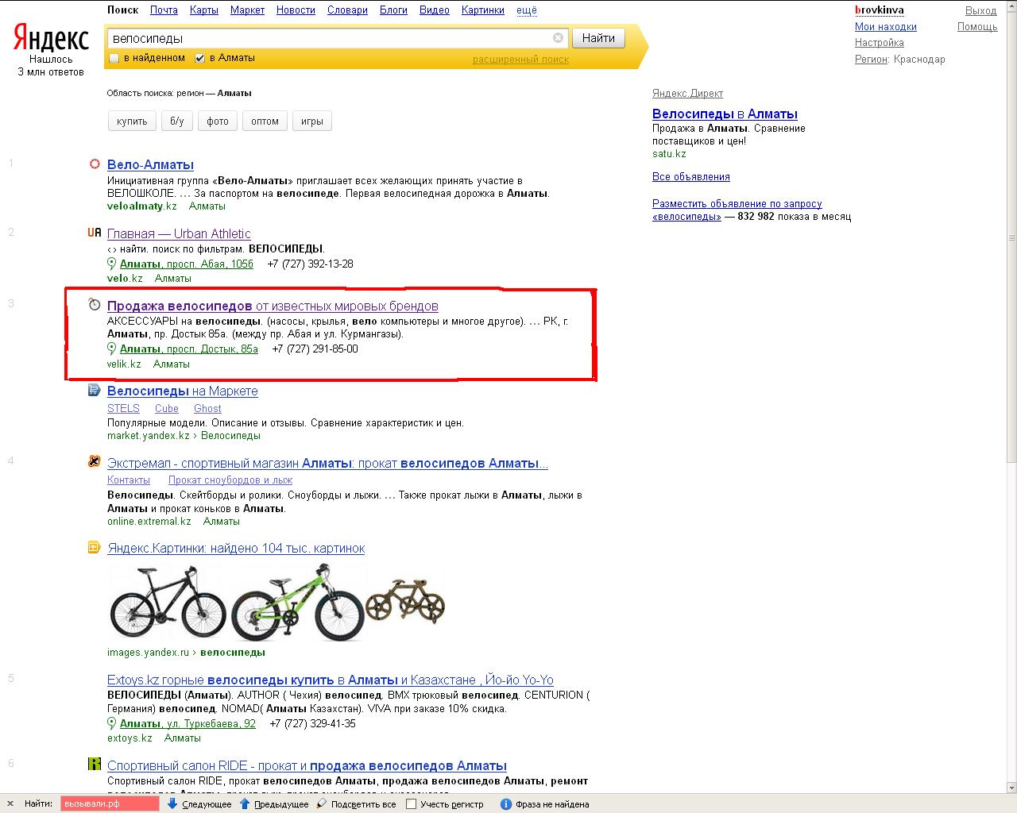Screen dimensions: 1017x813
Task: Expand the 'ещё' services menu
Action: (527, 10)
